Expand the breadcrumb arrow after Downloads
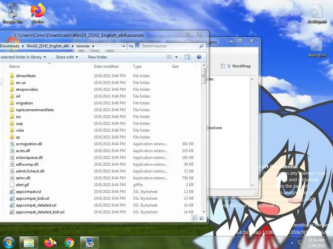Viewport: 333px width, 249px height. click(x=23, y=46)
